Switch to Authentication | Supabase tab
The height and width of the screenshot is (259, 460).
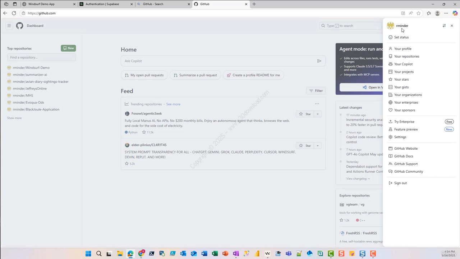[x=106, y=4]
